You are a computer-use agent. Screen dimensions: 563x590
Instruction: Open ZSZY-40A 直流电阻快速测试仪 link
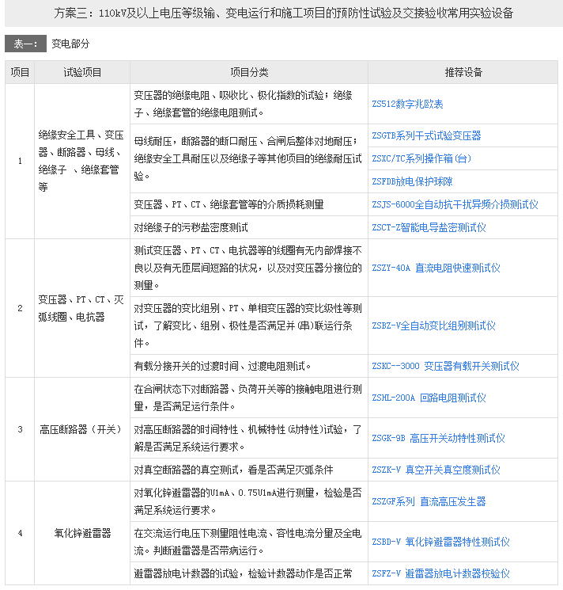coord(436,268)
